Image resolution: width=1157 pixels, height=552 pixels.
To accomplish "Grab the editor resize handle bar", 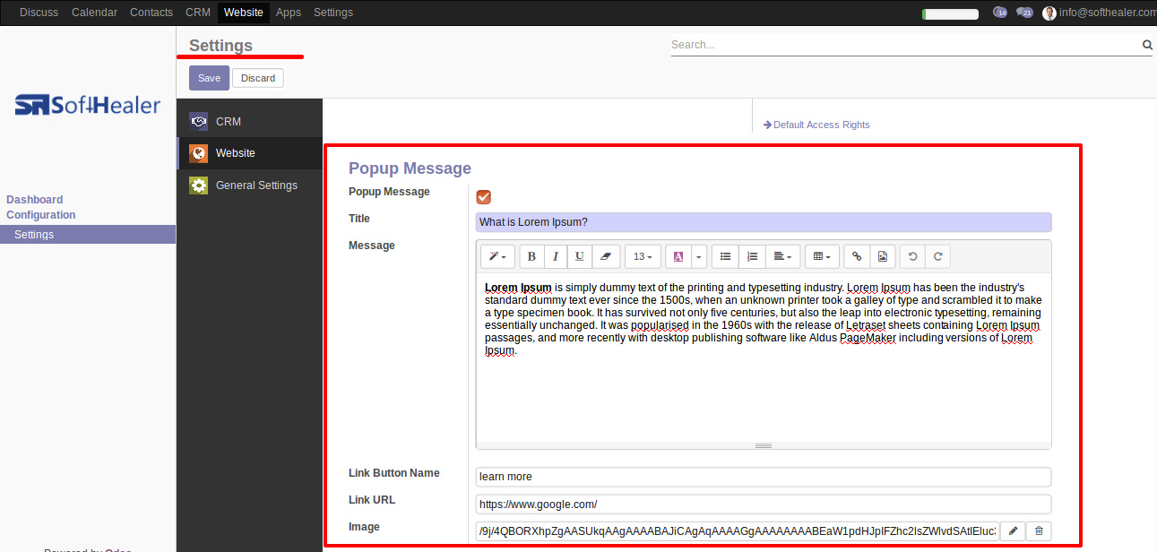I will 764,445.
